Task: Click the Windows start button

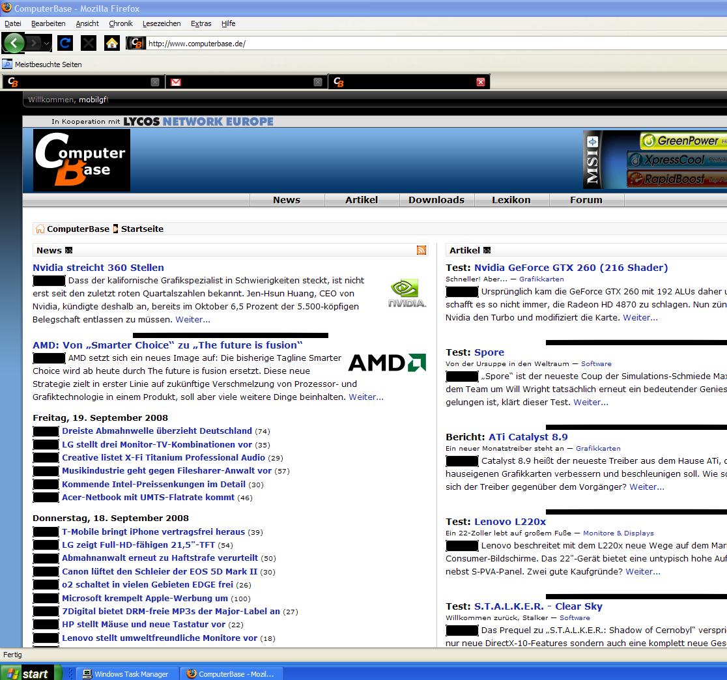Action: [x=31, y=673]
